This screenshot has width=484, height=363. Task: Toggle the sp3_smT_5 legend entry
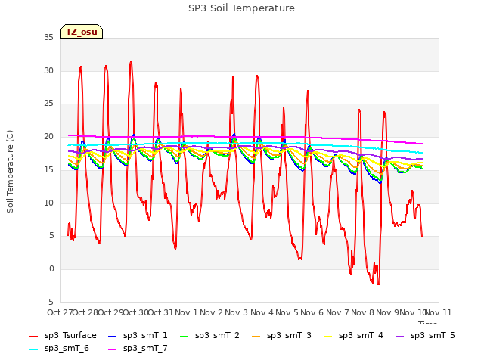click(x=425, y=335)
